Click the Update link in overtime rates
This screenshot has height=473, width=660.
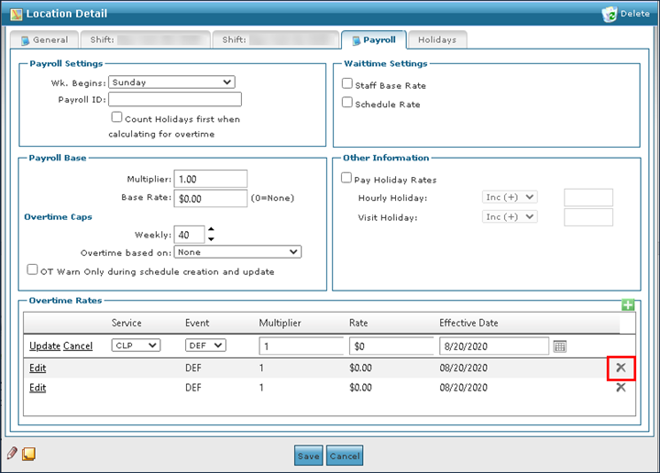point(44,346)
